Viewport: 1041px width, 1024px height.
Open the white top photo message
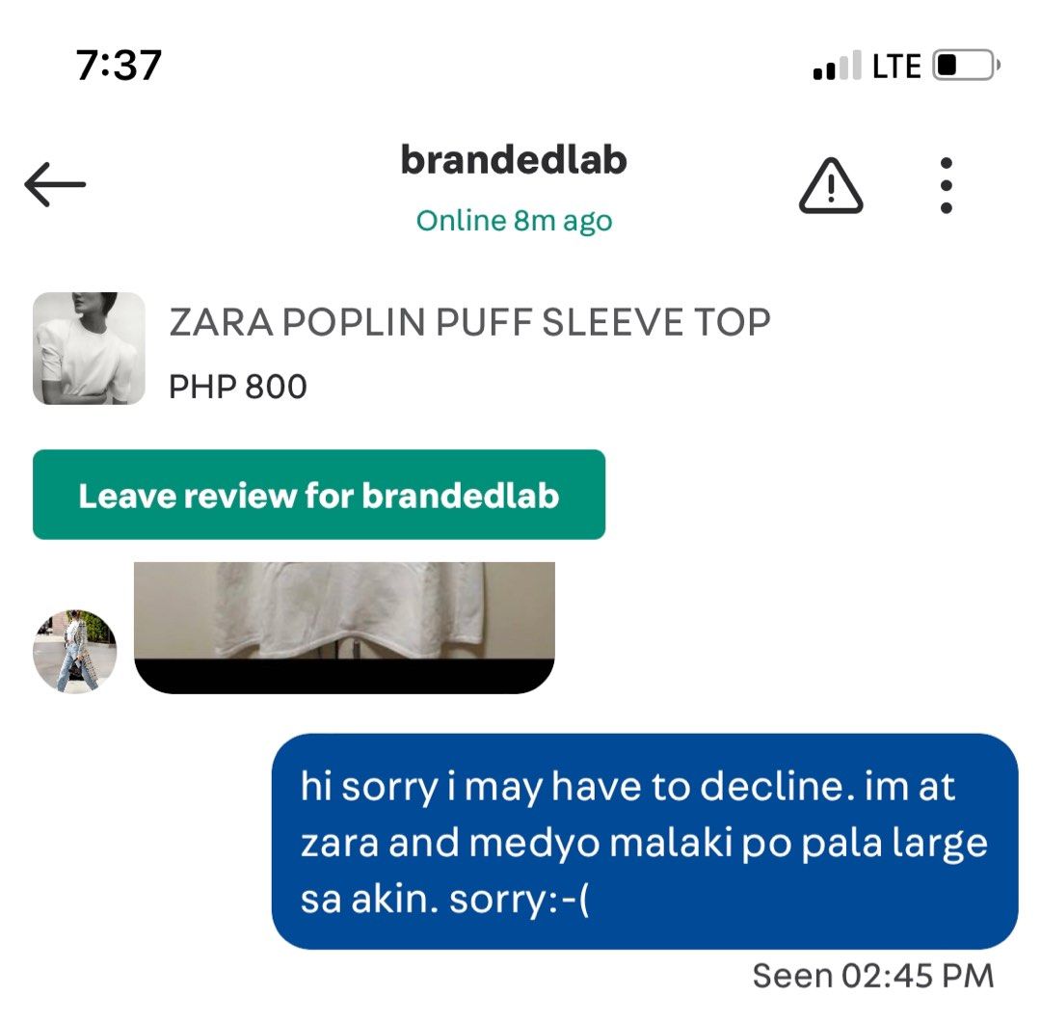click(x=344, y=611)
